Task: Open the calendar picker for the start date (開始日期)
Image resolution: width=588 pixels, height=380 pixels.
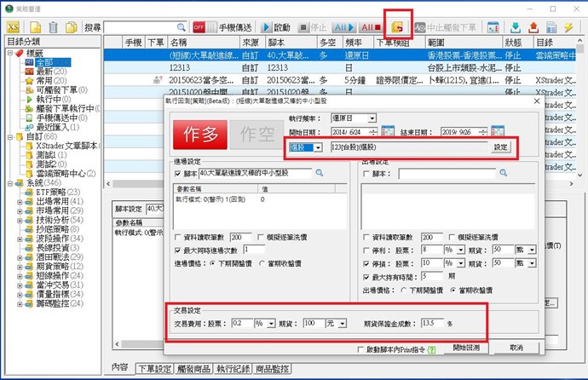Action: pyautogui.click(x=388, y=131)
